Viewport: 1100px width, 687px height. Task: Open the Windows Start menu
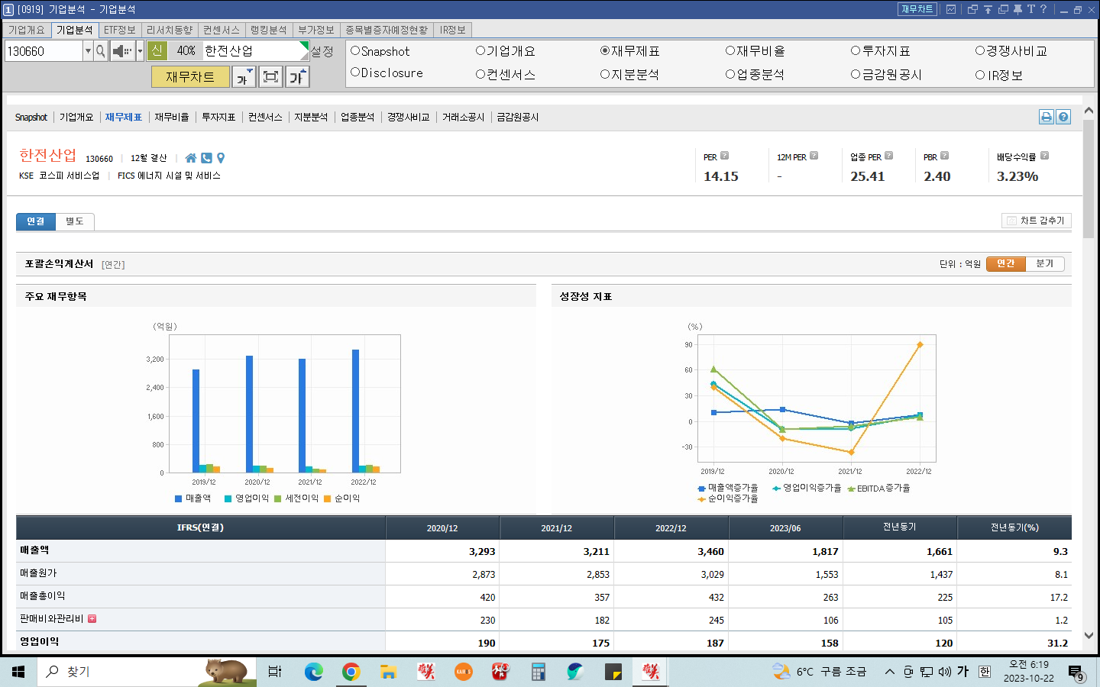[18, 672]
